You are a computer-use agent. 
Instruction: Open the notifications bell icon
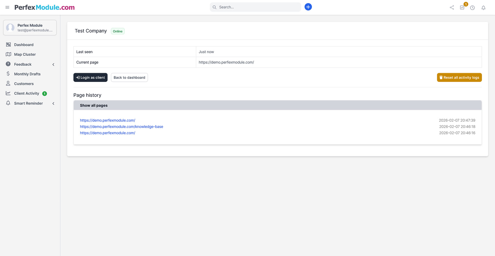tap(483, 8)
